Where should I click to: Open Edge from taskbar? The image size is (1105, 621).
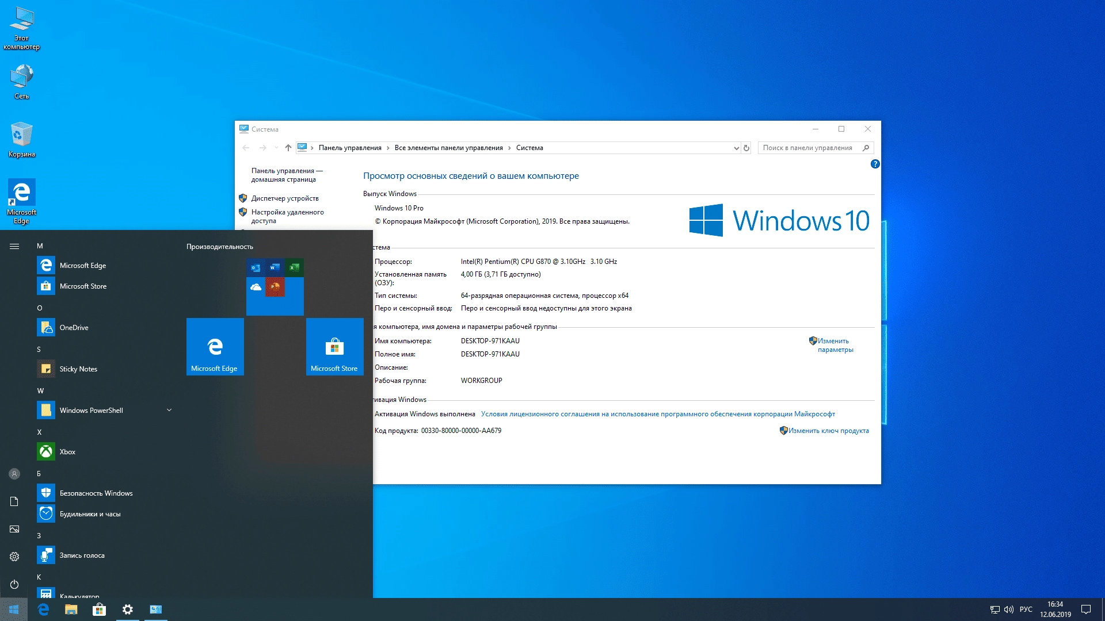click(x=43, y=609)
